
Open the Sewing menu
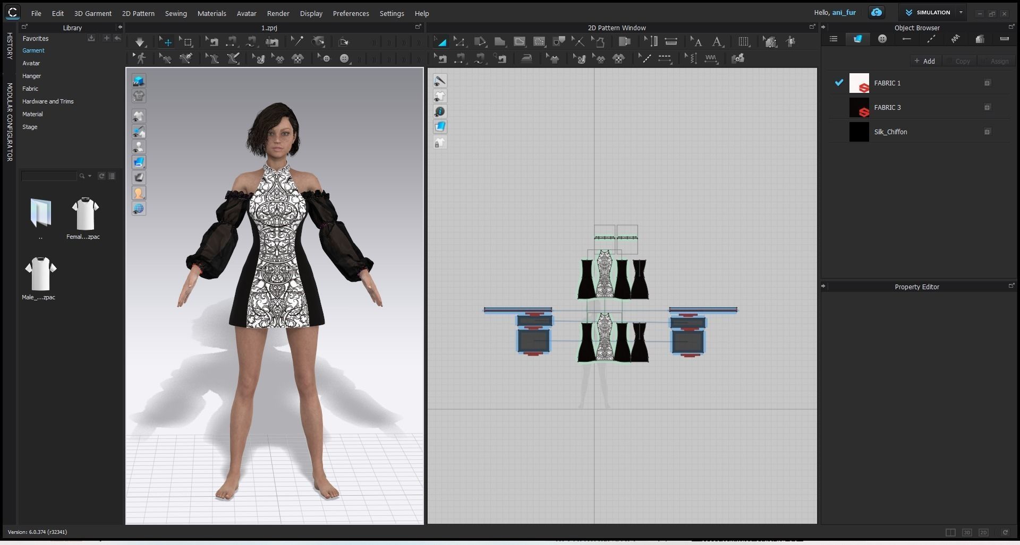click(176, 13)
